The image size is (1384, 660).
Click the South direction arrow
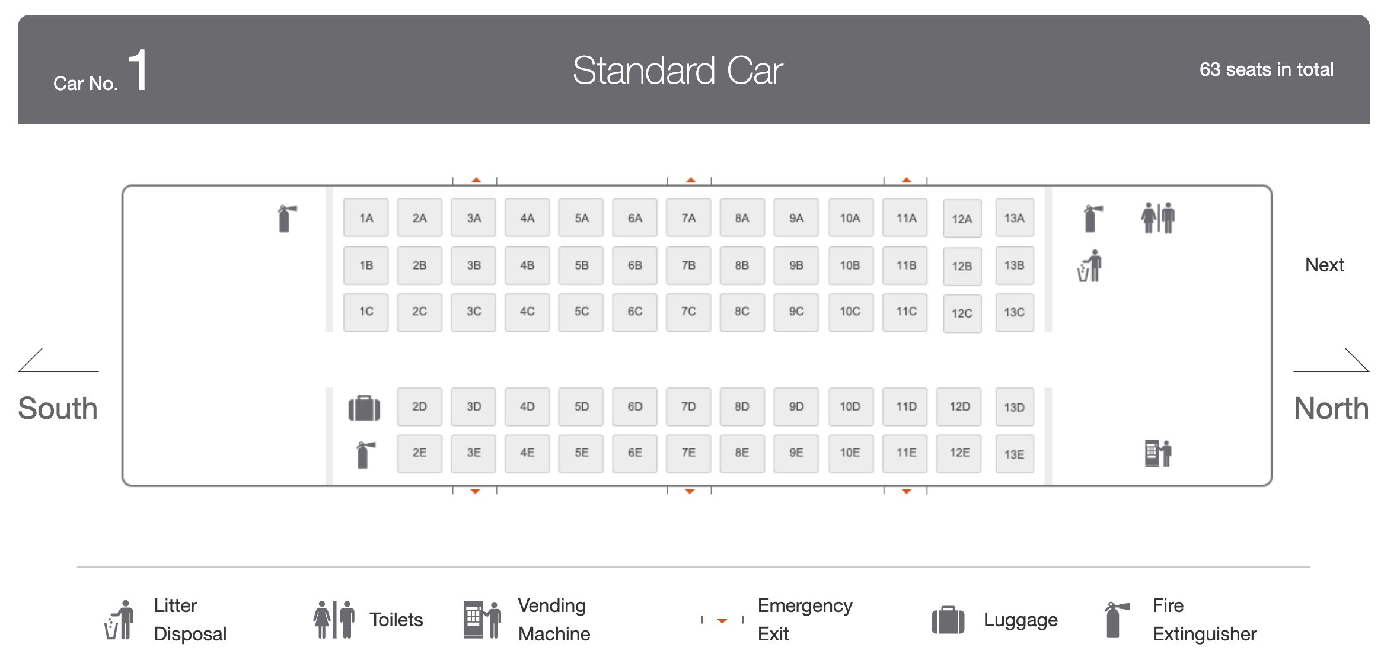pyautogui.click(x=58, y=361)
